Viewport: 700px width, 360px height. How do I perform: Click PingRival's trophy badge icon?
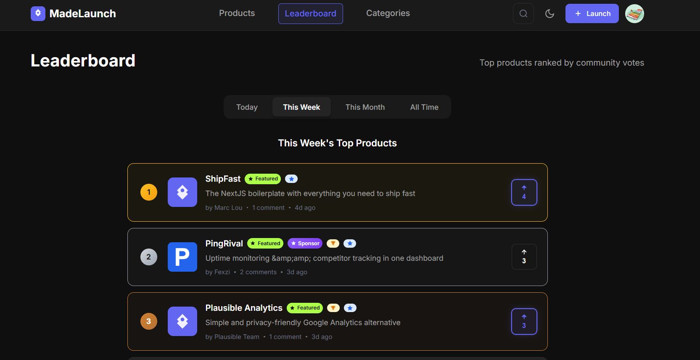(333, 244)
